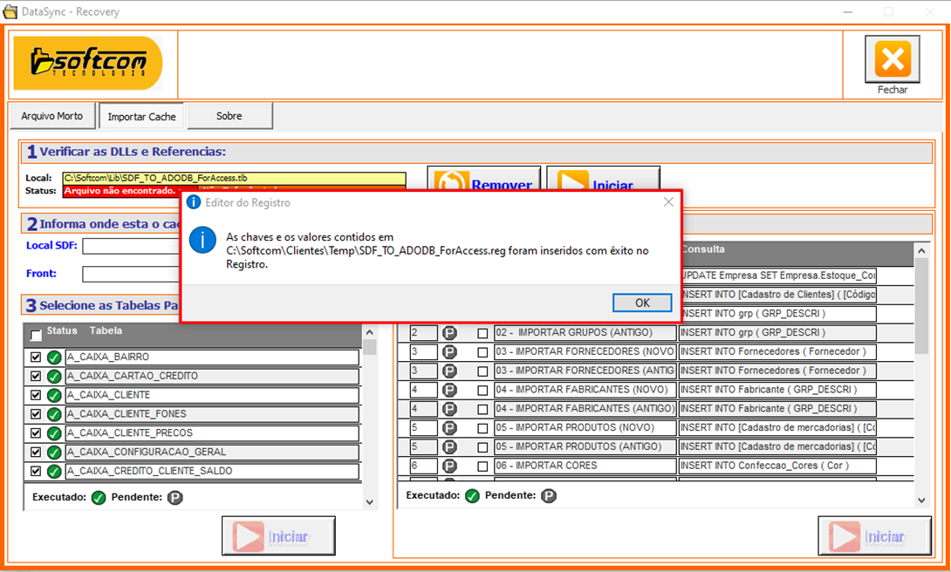
Task: Click the orange Fechar X icon
Action: (x=892, y=59)
